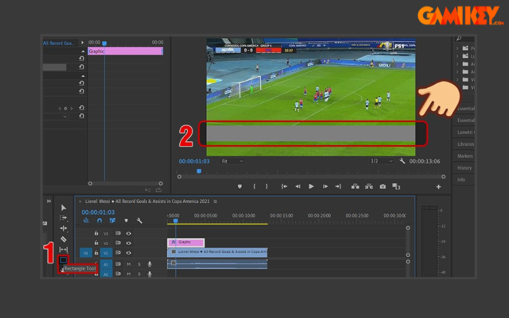The image size is (509, 318).
Task: Click Mark In brace button
Action: coord(254,186)
